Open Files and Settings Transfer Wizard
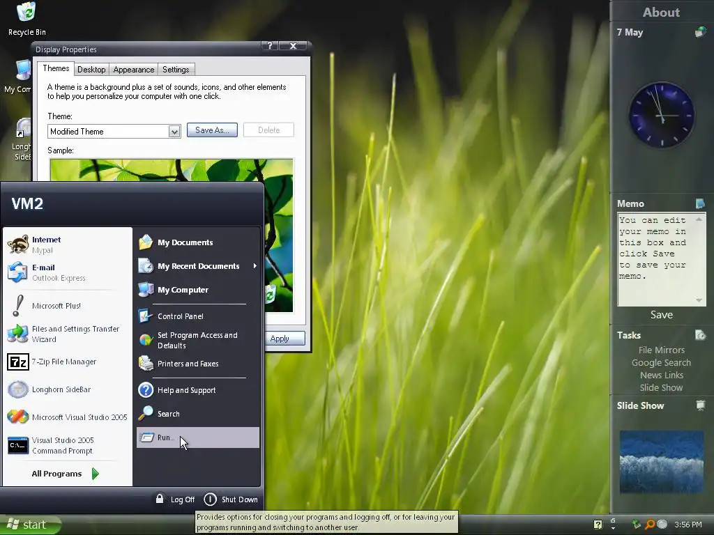The image size is (714, 535). pyautogui.click(x=68, y=334)
